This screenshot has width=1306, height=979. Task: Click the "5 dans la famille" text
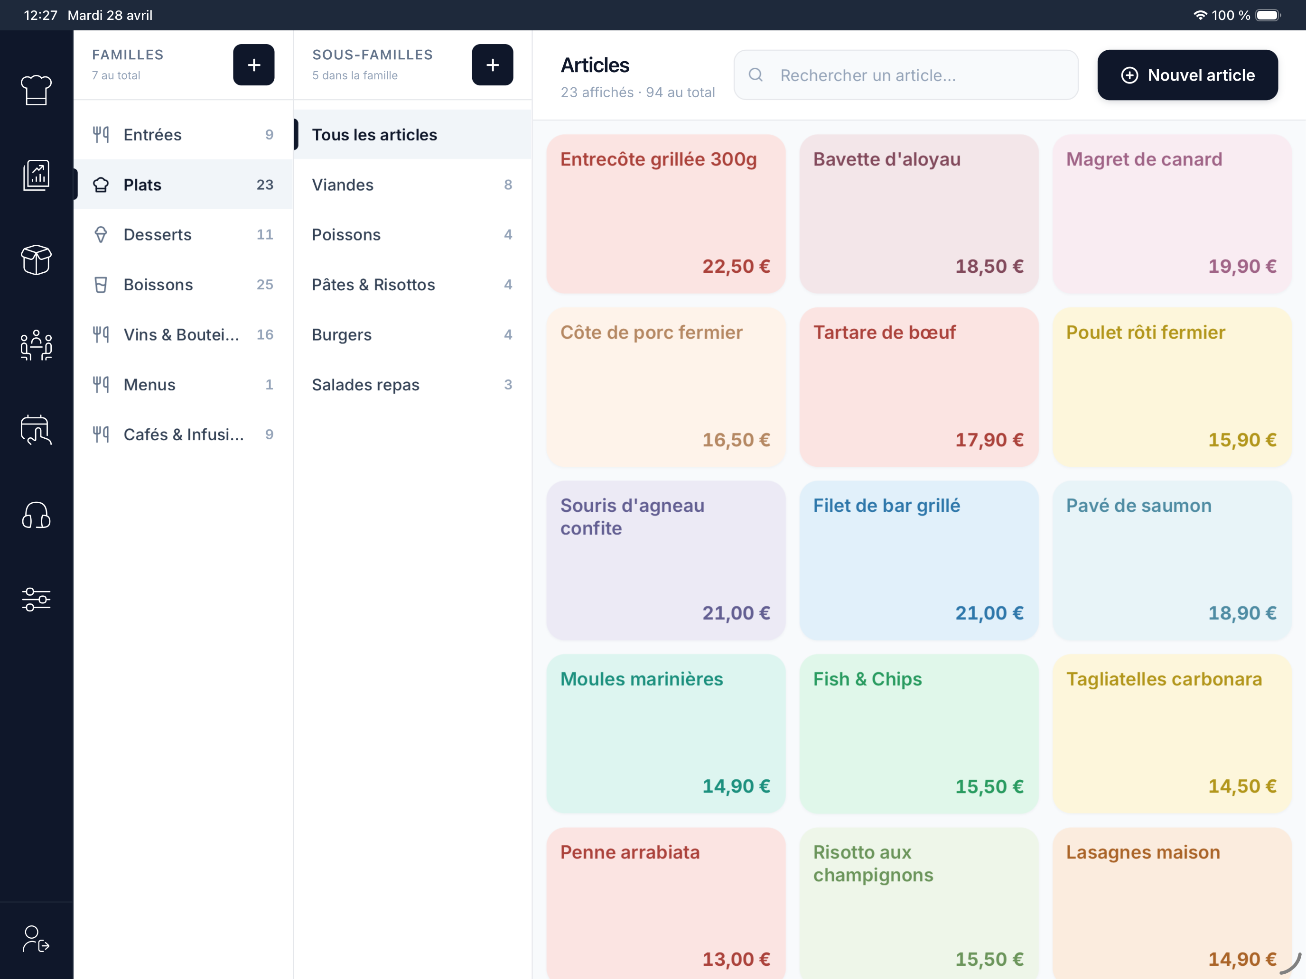(355, 75)
